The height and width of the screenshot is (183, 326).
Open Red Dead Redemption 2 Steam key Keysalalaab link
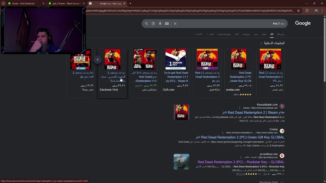tap(253, 112)
